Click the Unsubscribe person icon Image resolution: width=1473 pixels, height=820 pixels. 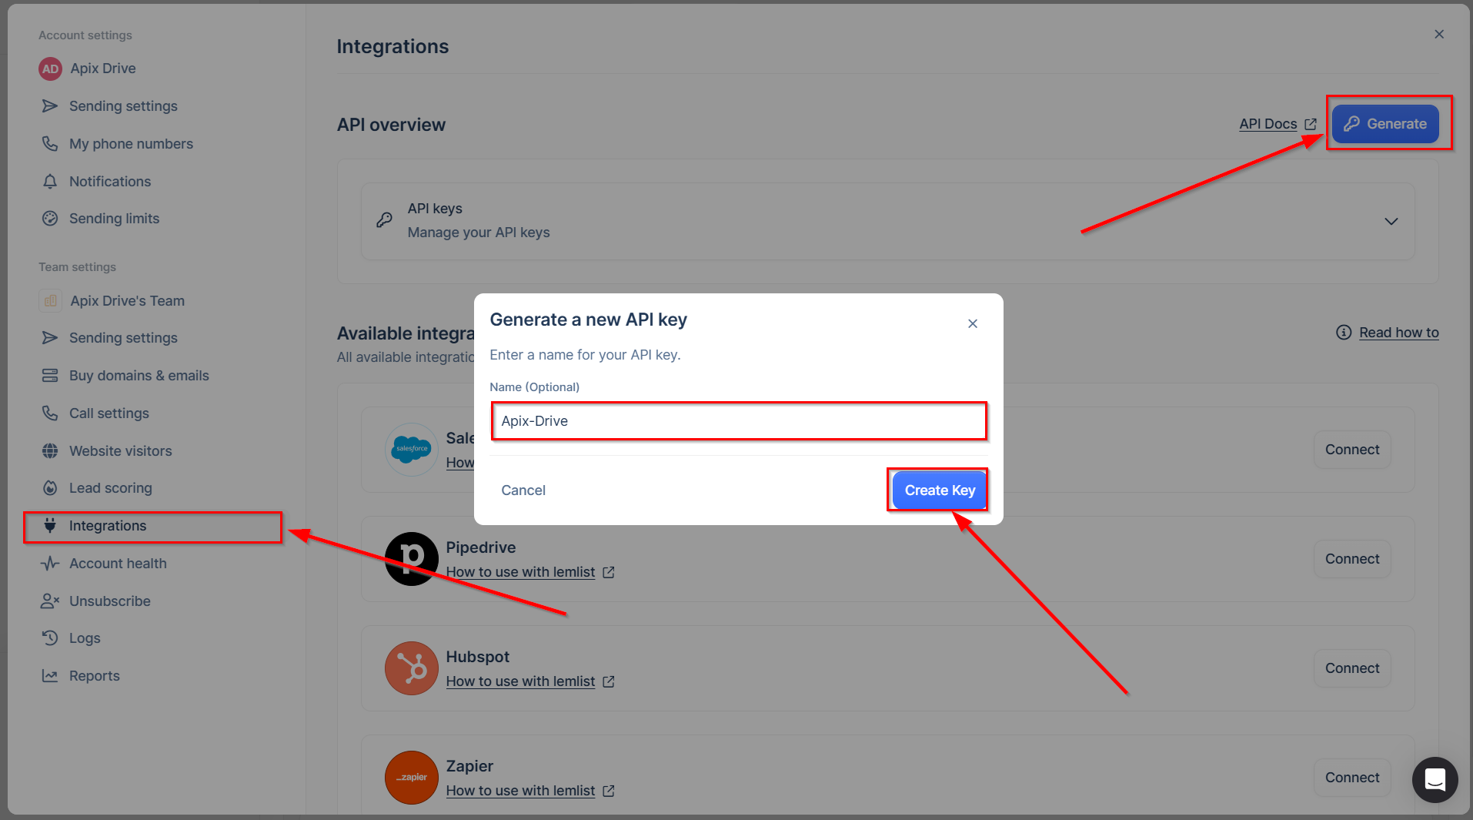pyautogui.click(x=50, y=601)
